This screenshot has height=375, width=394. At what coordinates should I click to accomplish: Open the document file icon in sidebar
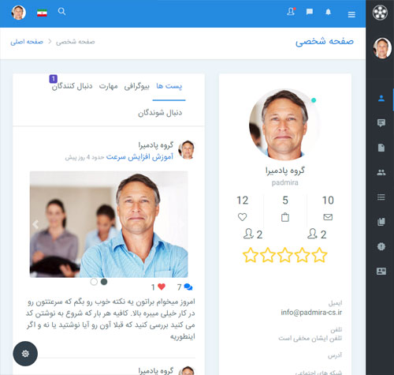tap(381, 148)
